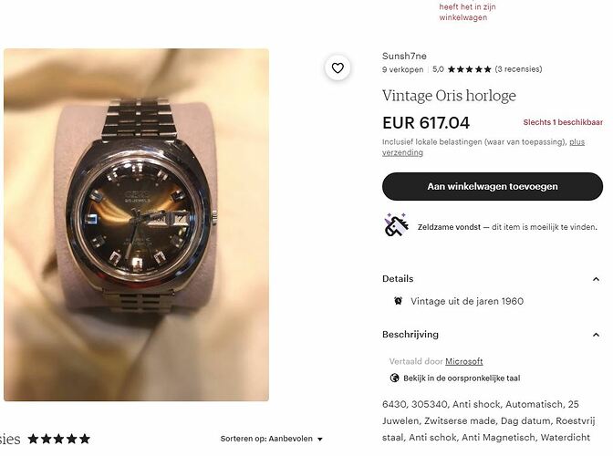Open the Sorteren op: Aanbevolen dropdown

272,439
